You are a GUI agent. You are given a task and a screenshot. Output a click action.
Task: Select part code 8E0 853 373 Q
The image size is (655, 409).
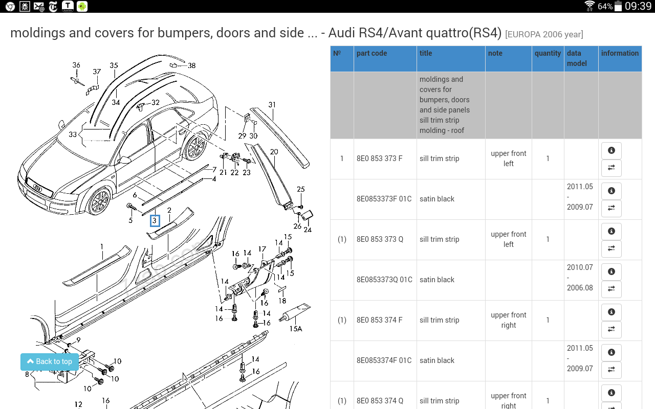[380, 239]
